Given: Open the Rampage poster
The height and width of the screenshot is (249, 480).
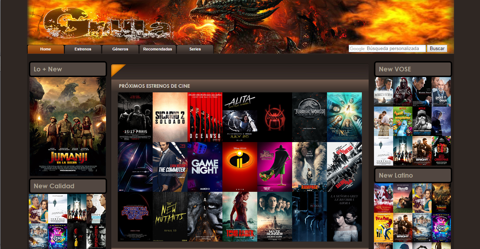Looking at the screenshot, I should pyautogui.click(x=310, y=167).
